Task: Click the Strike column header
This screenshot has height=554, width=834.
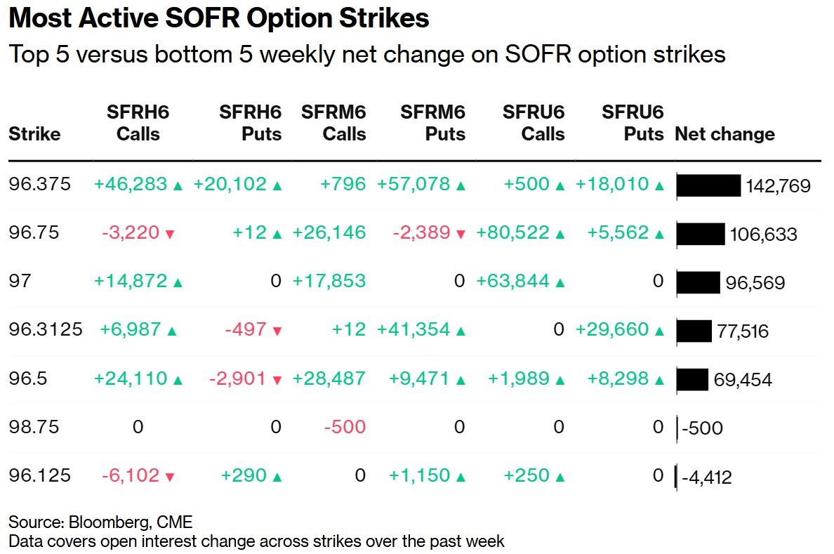Action: pyautogui.click(x=34, y=134)
